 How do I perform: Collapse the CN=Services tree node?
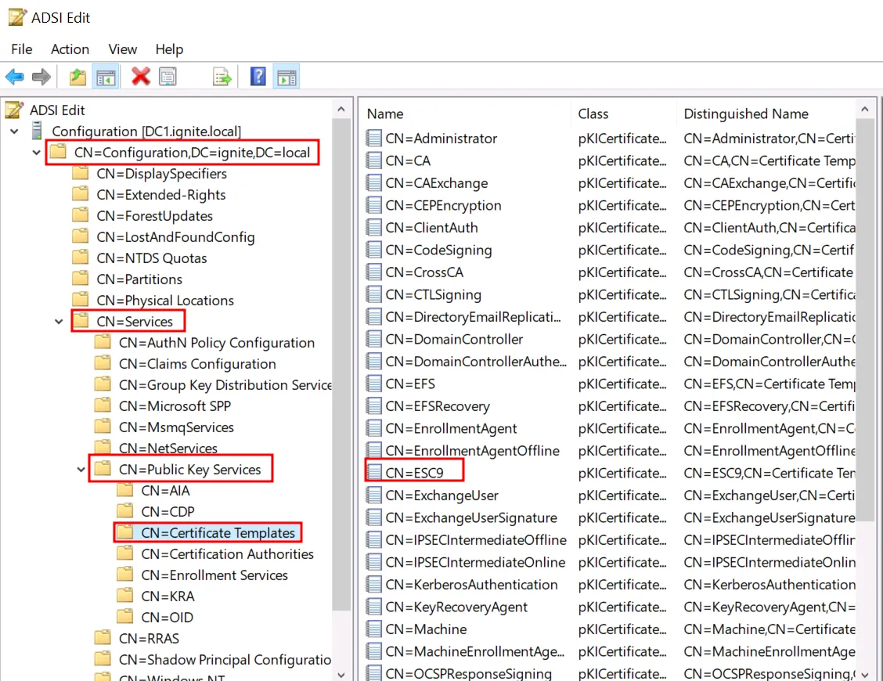[59, 322]
